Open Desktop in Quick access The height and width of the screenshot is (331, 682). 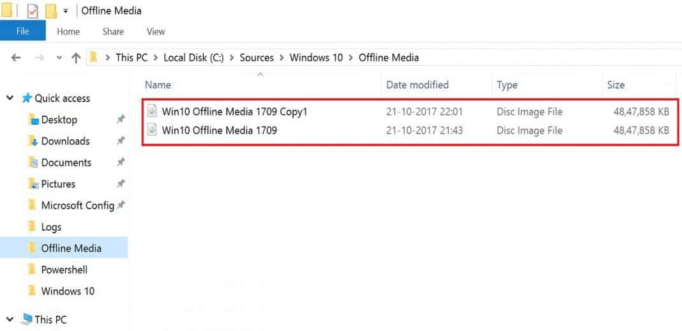[x=59, y=119]
